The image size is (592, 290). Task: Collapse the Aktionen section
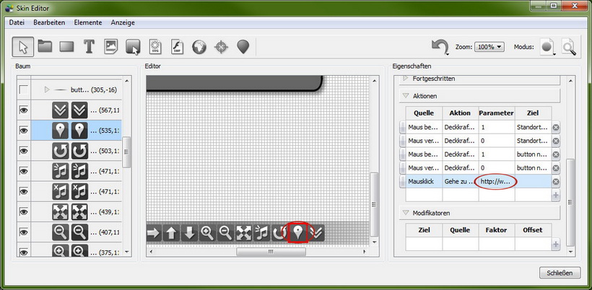405,95
